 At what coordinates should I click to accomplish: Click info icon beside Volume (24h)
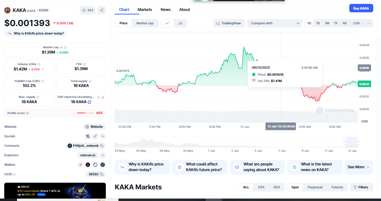(x=39, y=64)
